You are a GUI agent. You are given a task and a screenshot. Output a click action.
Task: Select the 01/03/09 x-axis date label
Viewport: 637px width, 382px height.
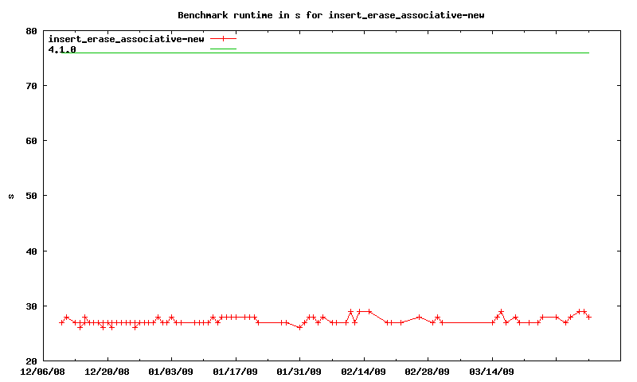[x=171, y=371]
